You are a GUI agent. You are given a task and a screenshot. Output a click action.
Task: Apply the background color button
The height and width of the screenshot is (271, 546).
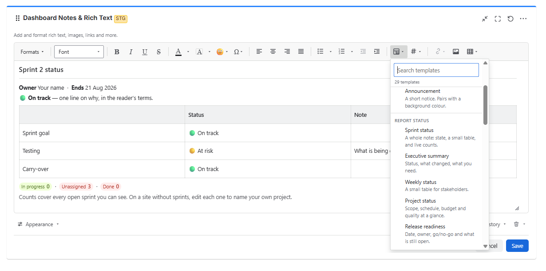pos(199,52)
